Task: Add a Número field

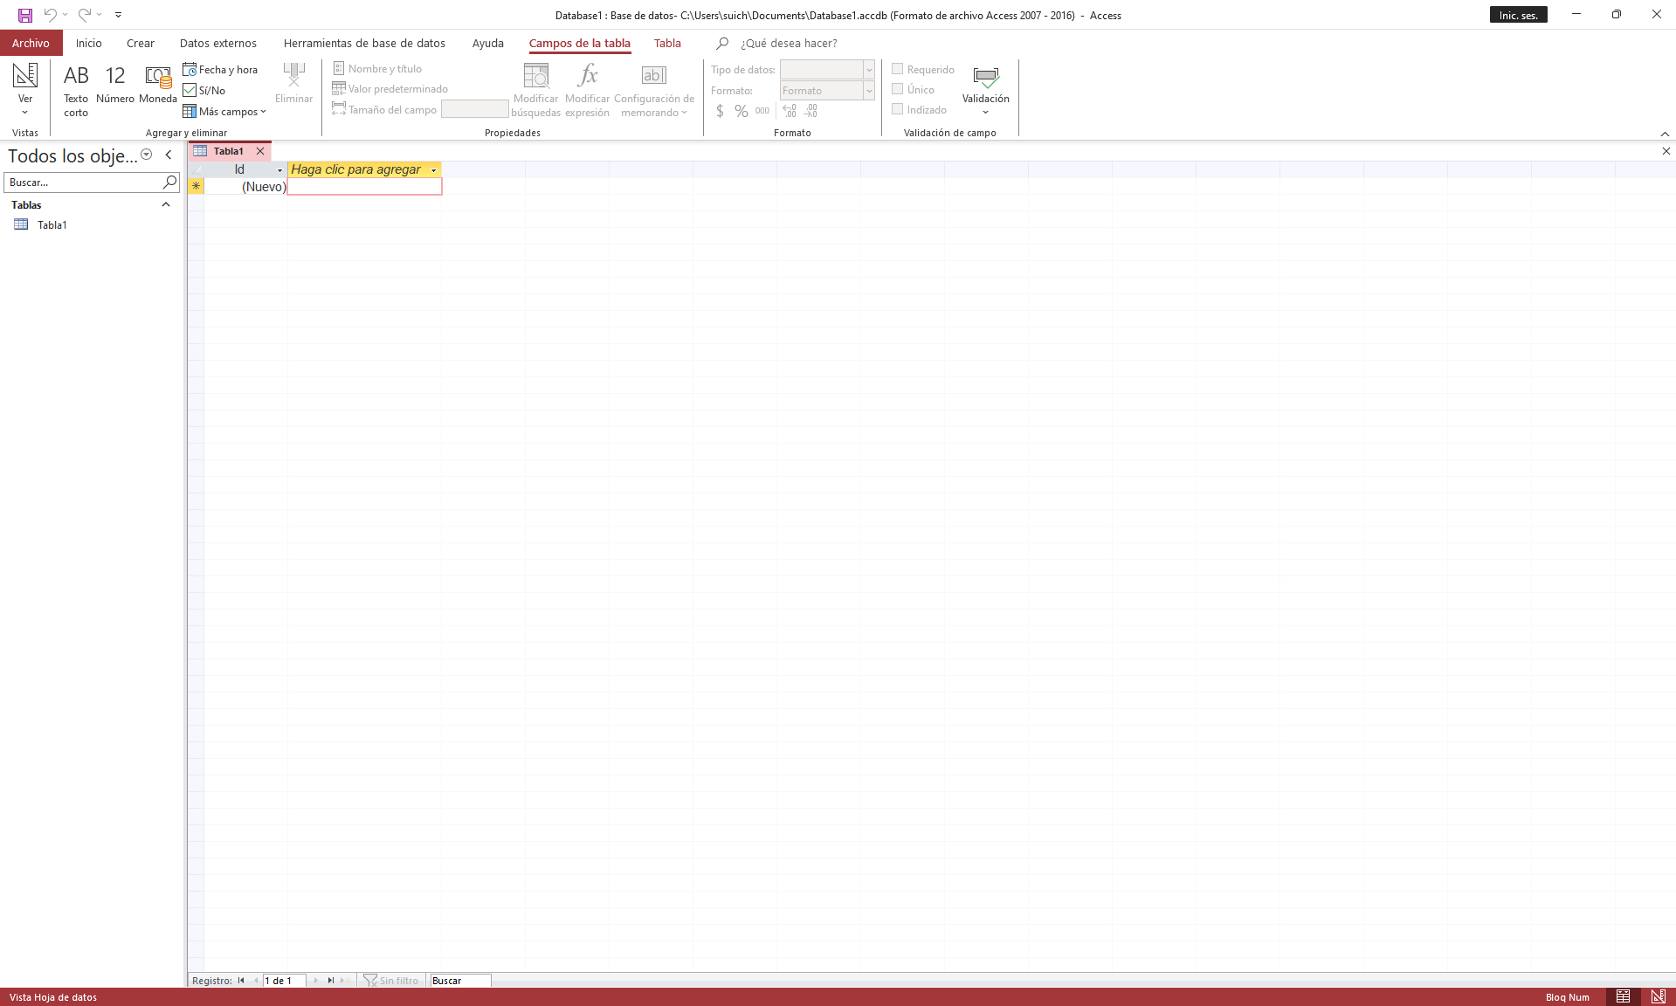Action: point(115,86)
